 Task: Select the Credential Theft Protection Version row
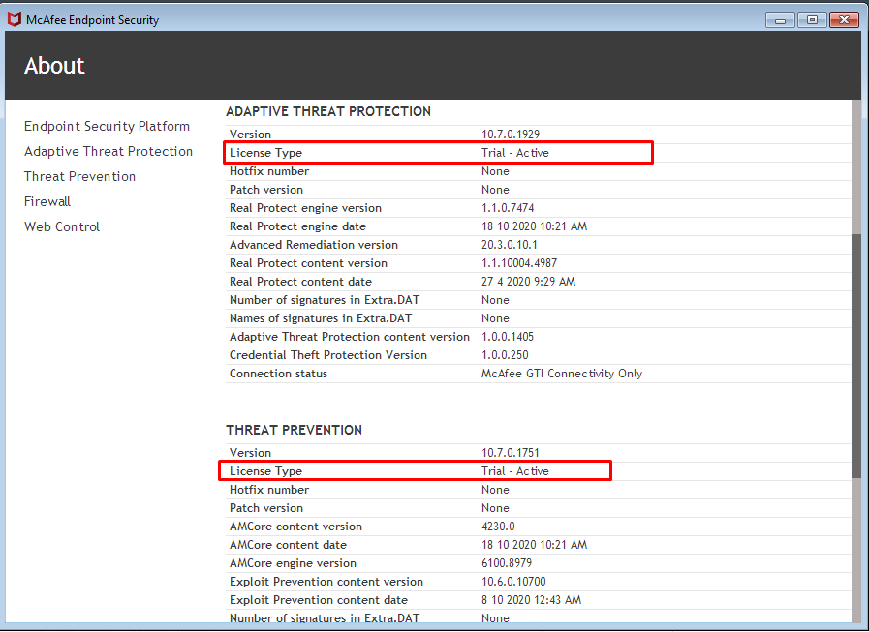pos(327,355)
